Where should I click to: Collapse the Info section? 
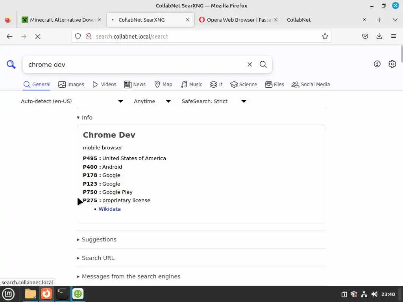[x=85, y=118]
